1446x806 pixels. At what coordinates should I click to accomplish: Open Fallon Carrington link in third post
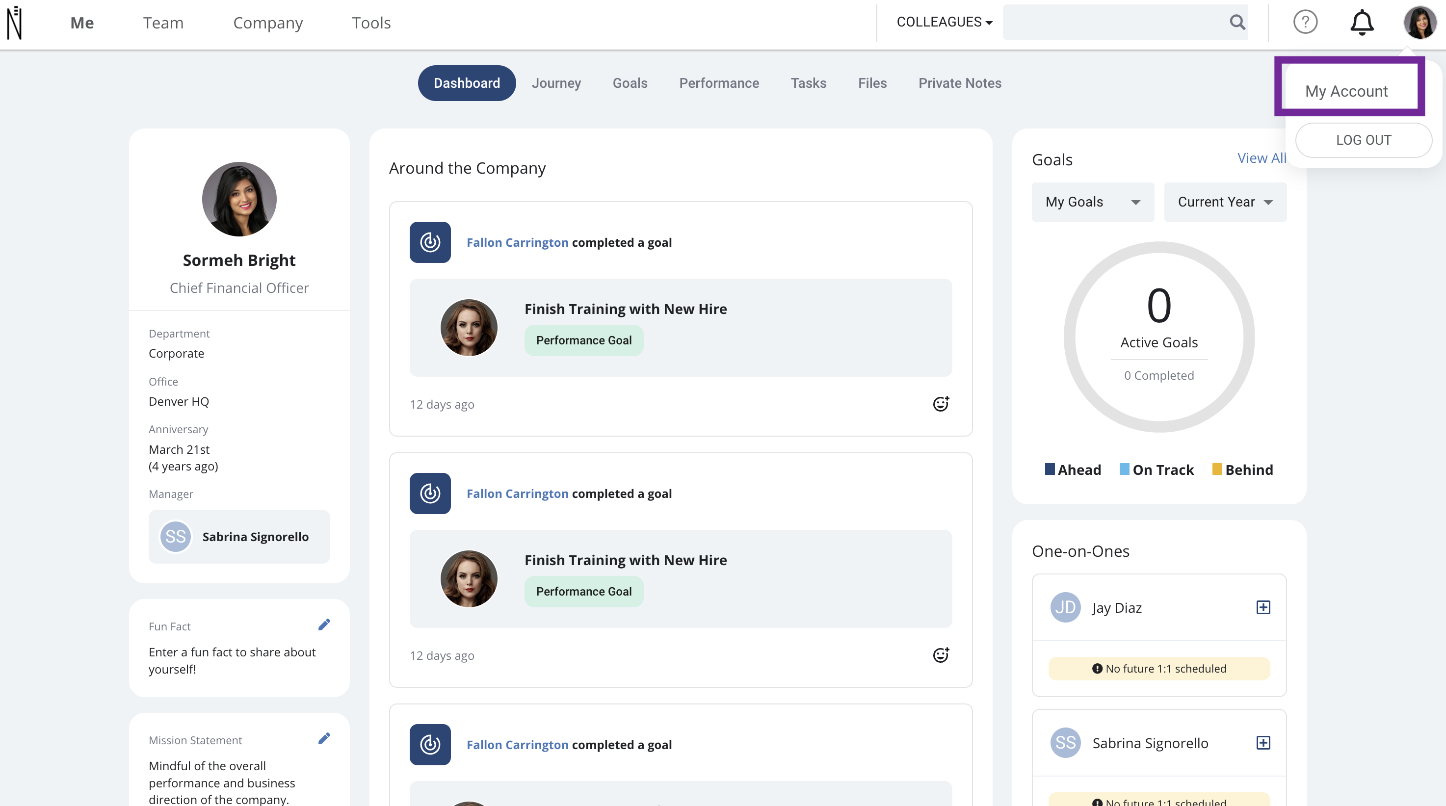(x=517, y=744)
